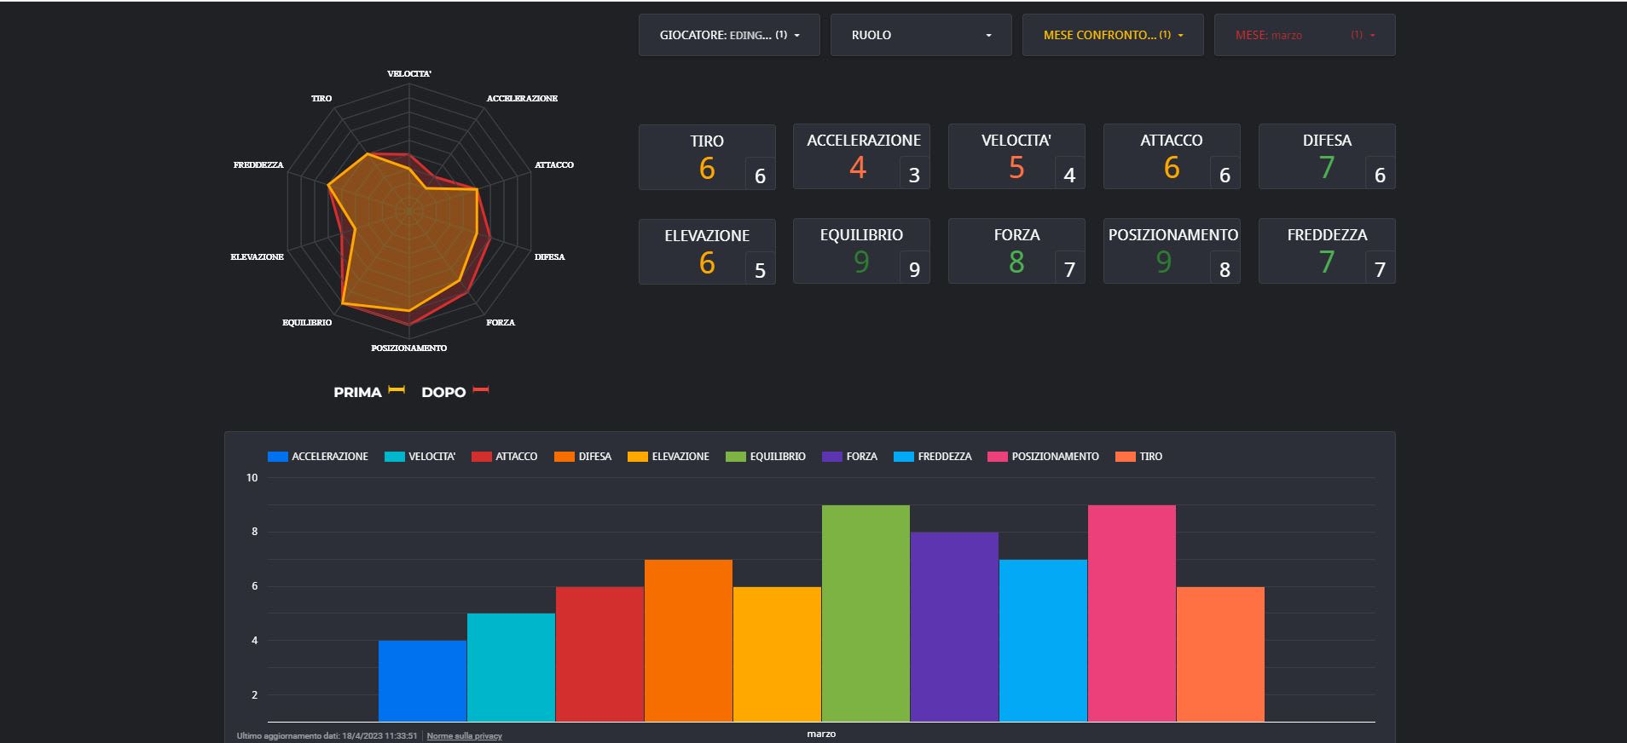
Task: Click the ELEVAZIONE radar axis label
Action: tap(258, 257)
